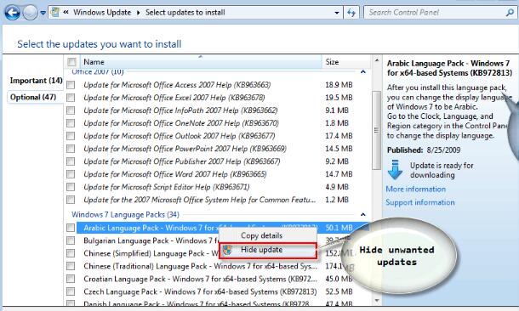
Task: Toggle the select-all checkbox in header
Action: [71, 62]
